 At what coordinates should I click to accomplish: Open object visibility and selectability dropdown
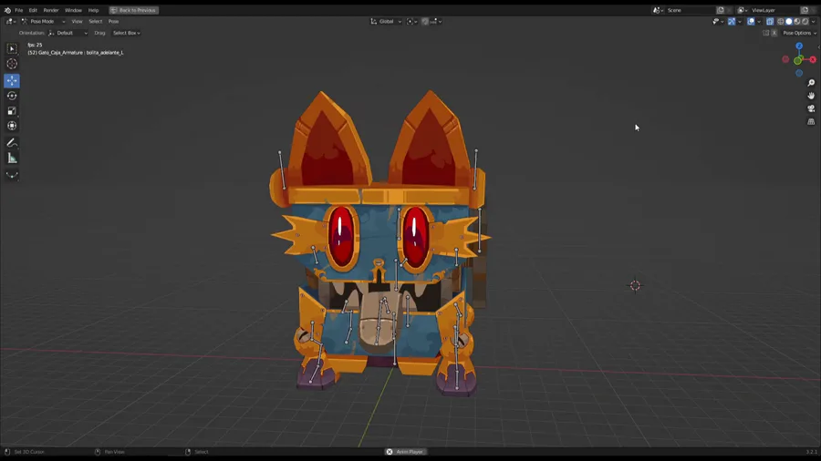coord(718,22)
